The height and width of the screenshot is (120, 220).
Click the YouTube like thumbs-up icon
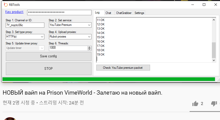(195, 104)
